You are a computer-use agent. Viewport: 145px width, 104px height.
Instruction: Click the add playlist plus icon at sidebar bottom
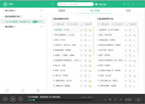pos(7,90)
